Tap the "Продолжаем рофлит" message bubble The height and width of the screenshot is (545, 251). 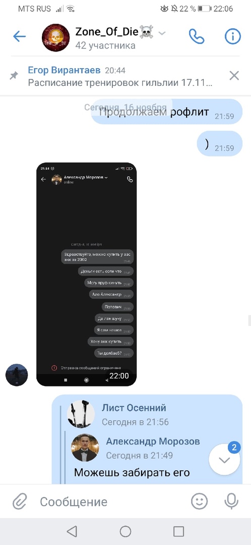[x=167, y=112]
